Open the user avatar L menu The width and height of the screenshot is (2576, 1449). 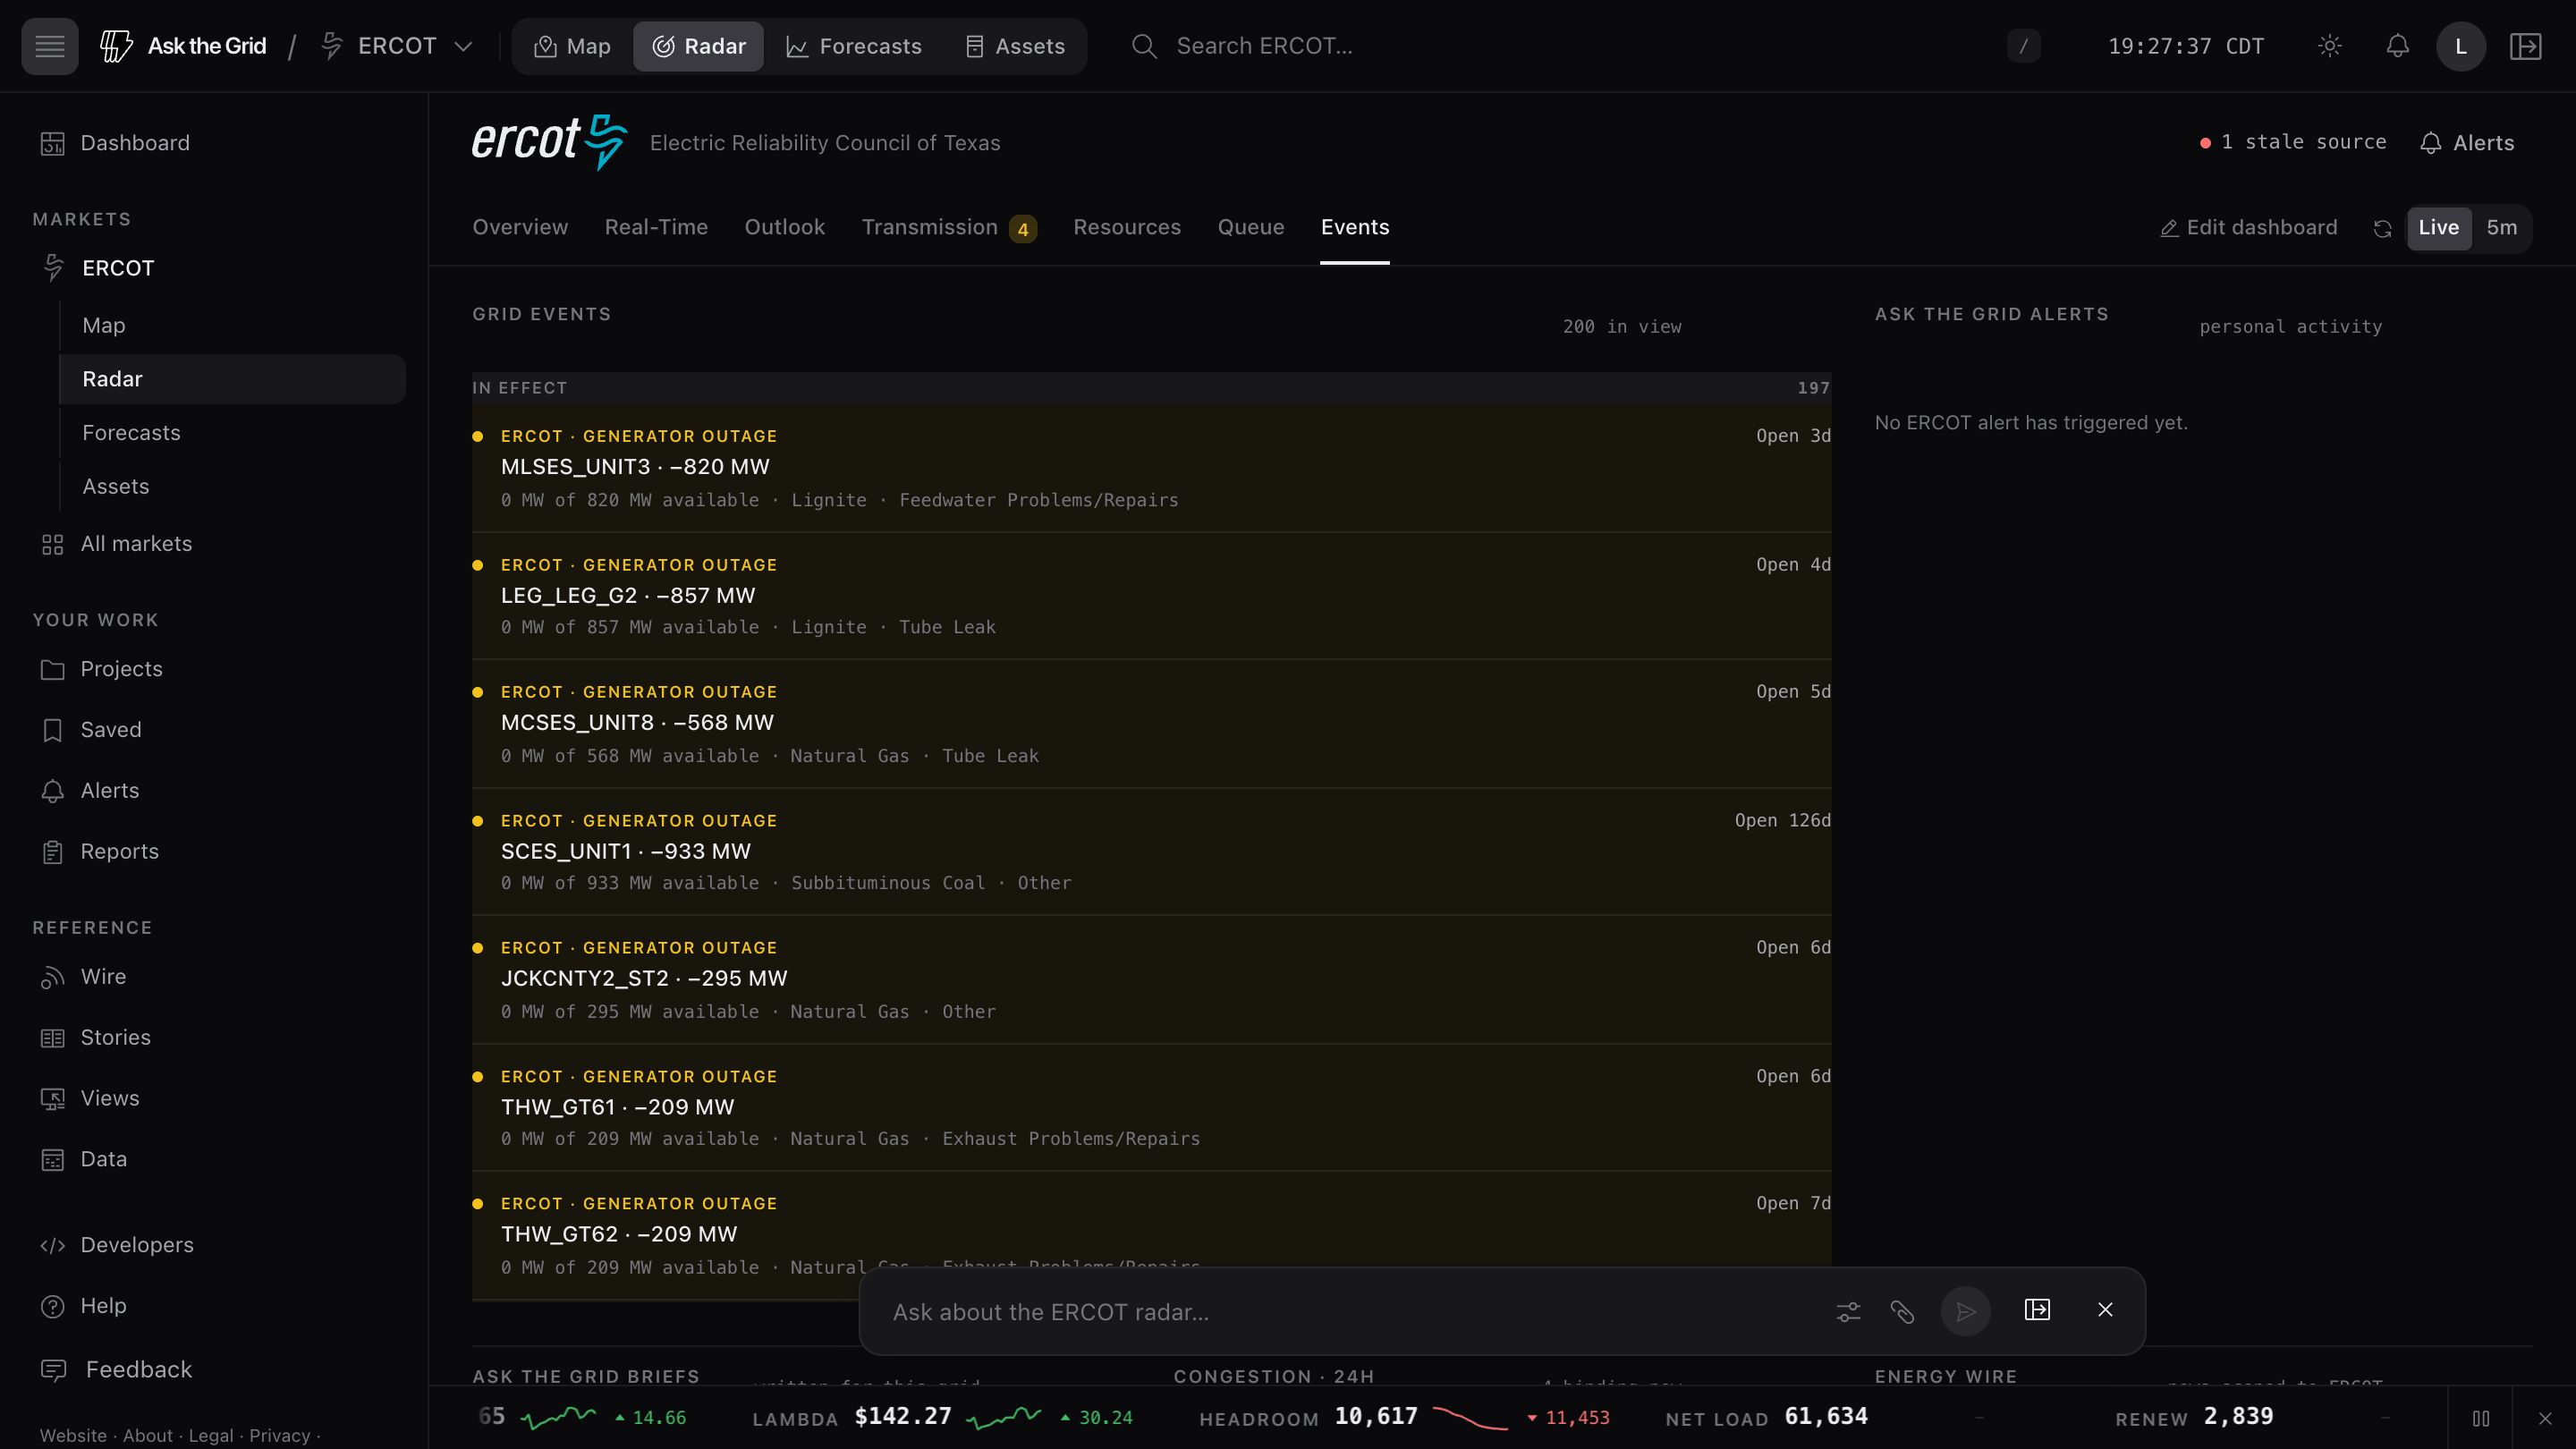(2461, 46)
